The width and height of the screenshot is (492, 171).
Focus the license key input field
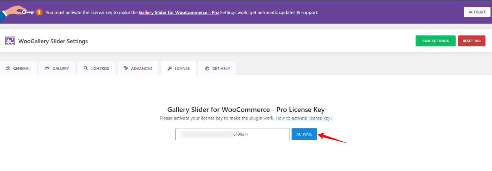coord(232,134)
